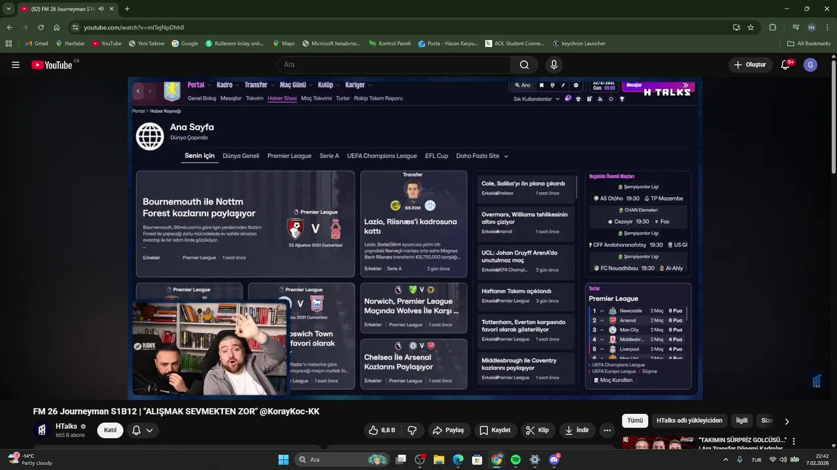
Task: Click the YouTube Ara search field
Action: [x=394, y=65]
